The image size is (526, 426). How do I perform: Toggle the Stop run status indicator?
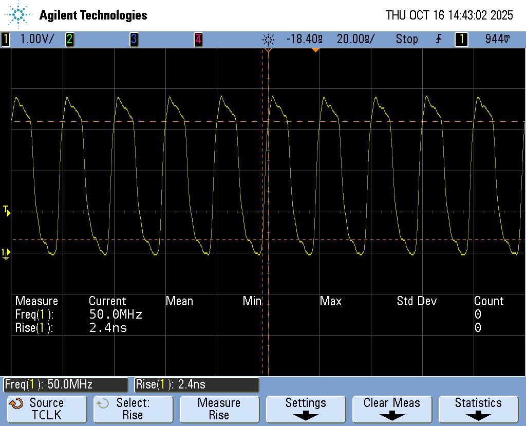pyautogui.click(x=406, y=39)
